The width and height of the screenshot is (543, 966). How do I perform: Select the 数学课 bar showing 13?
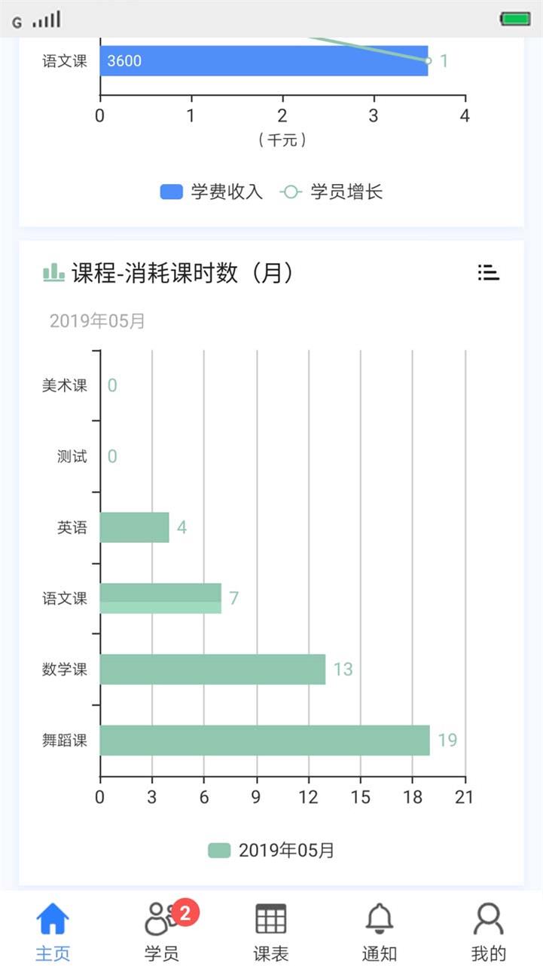pyautogui.click(x=212, y=670)
